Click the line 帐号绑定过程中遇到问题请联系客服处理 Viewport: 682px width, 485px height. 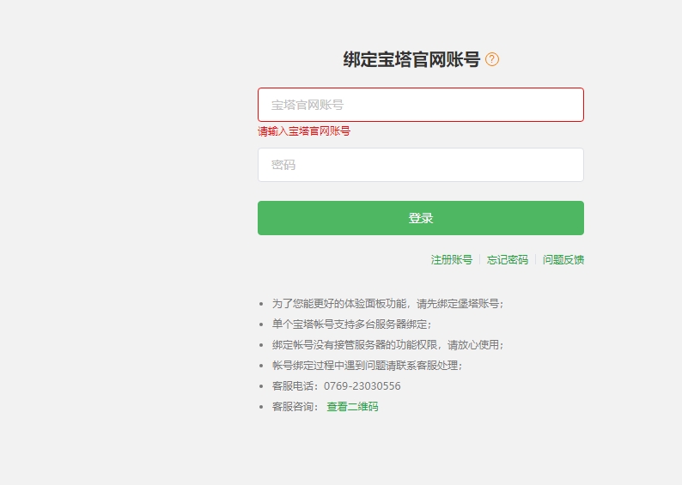pyautogui.click(x=367, y=366)
